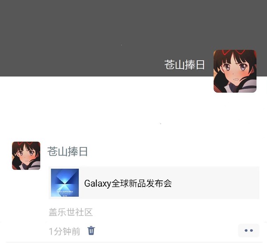Open the two-dot like and comment menu
This screenshot has width=267, height=245.
249,231
